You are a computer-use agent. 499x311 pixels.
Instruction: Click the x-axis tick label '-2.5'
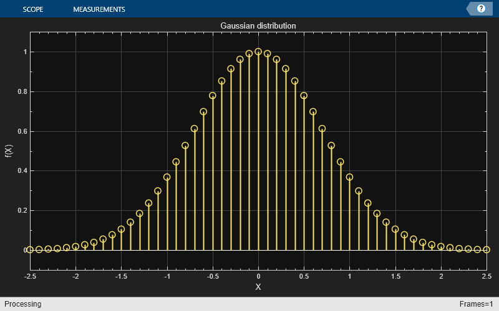[30, 276]
